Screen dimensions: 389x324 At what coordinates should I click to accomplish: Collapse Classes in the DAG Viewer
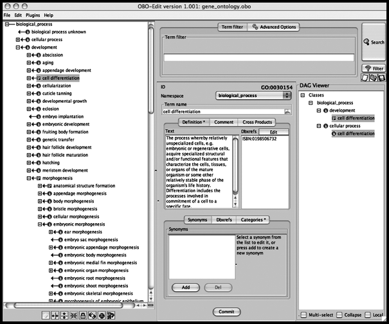pos(303,95)
